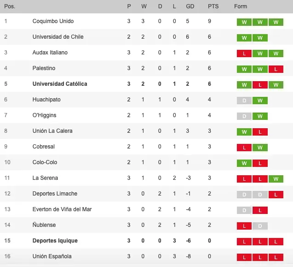Viewport: 293px width, 267px height.
Task: Go to the O'Higgins team page
Action: point(44,115)
